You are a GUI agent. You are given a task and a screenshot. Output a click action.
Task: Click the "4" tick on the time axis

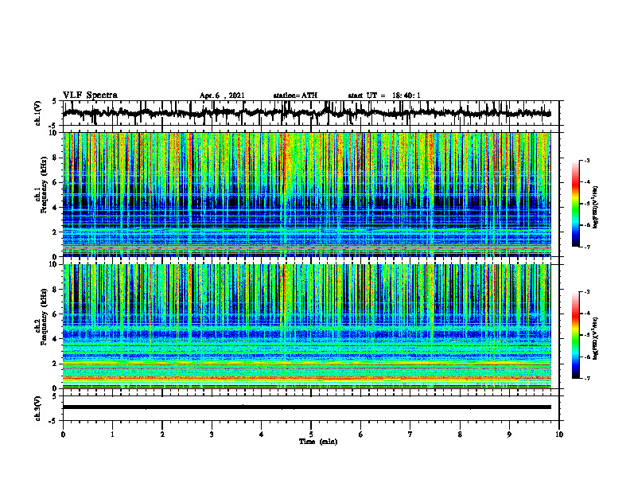pyautogui.click(x=262, y=434)
